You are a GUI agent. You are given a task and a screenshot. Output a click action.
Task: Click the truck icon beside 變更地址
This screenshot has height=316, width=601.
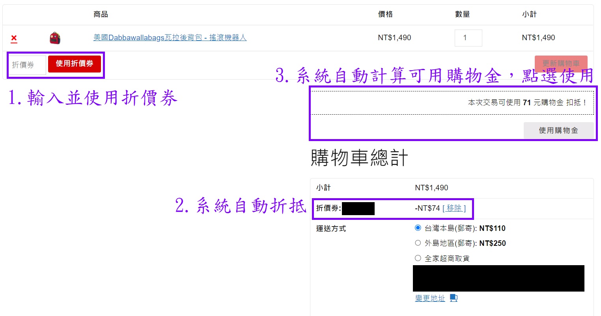pos(454,298)
